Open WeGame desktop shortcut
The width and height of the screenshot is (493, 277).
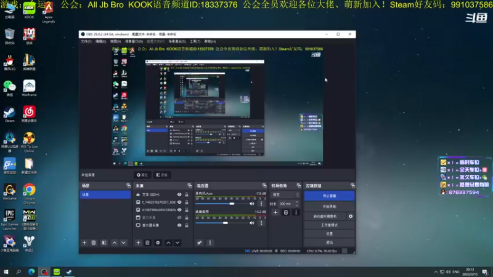click(9, 192)
